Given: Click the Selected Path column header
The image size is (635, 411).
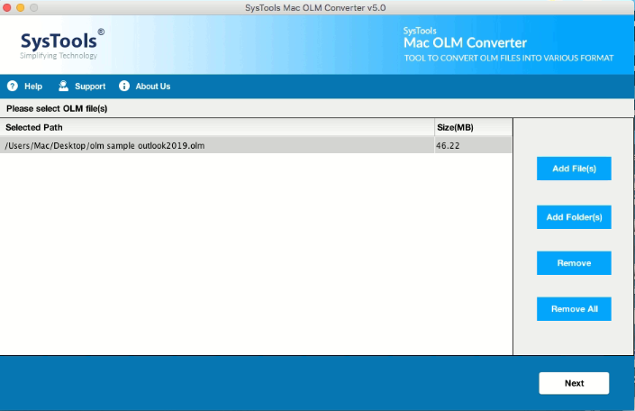Looking at the screenshot, I should (x=217, y=127).
